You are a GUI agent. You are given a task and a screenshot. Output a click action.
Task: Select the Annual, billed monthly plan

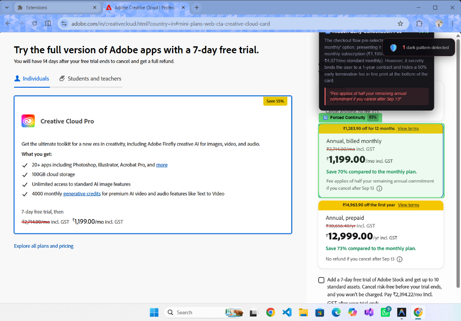381,160
